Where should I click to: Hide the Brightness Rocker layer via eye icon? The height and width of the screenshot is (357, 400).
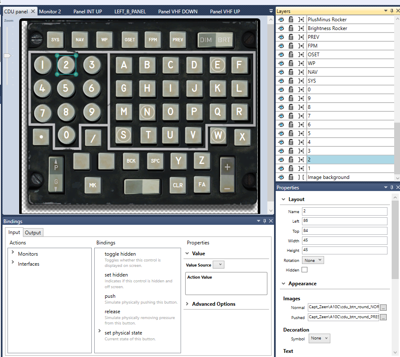click(x=281, y=28)
